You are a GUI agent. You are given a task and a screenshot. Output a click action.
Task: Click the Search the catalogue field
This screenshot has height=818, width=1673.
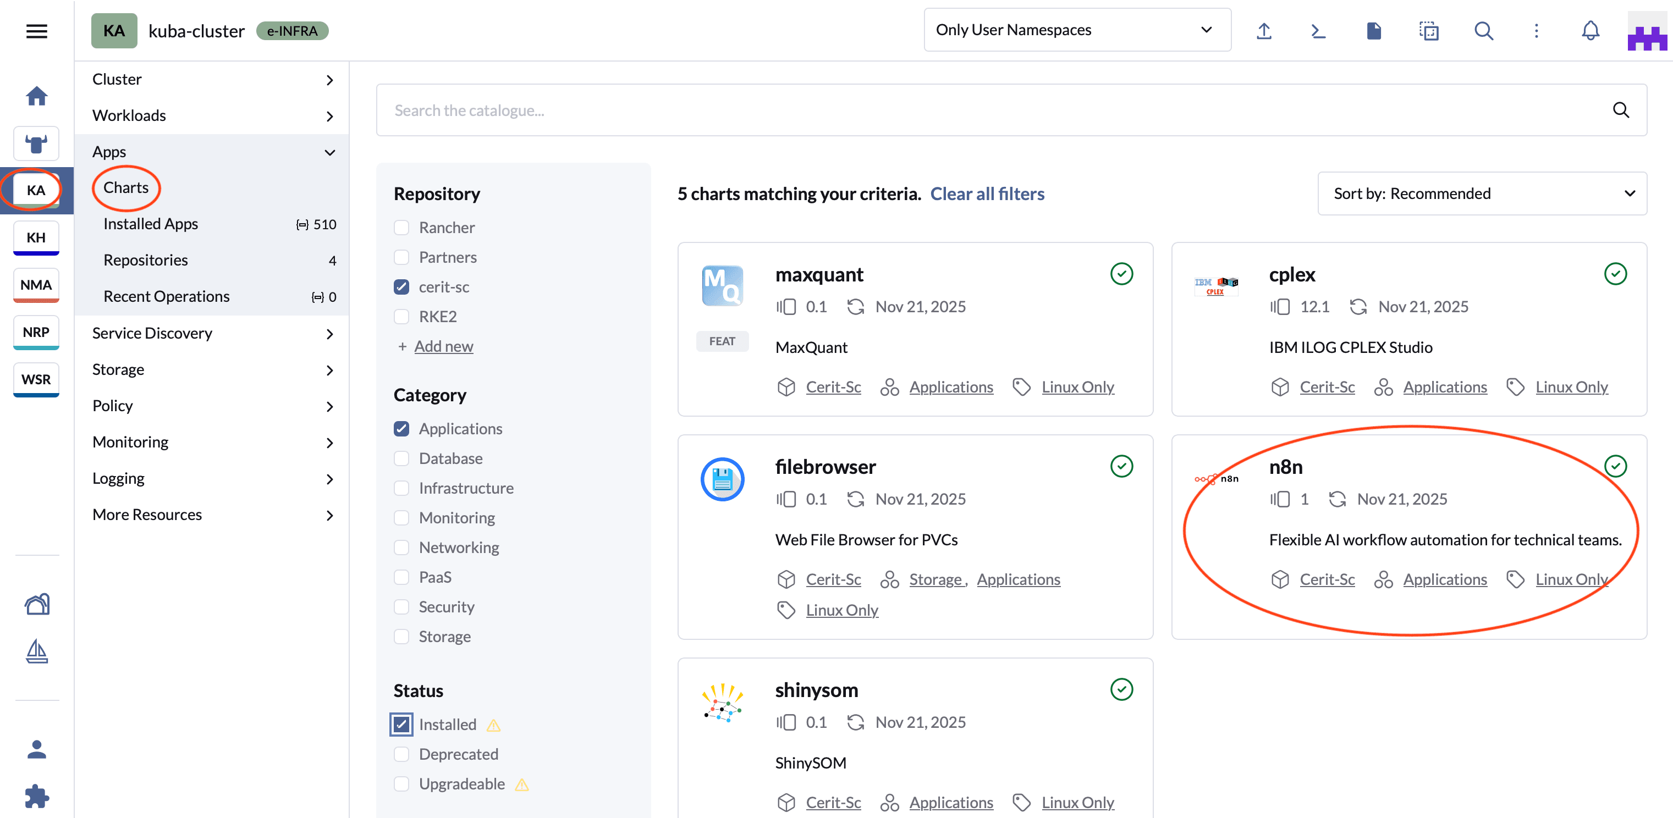coord(974,110)
